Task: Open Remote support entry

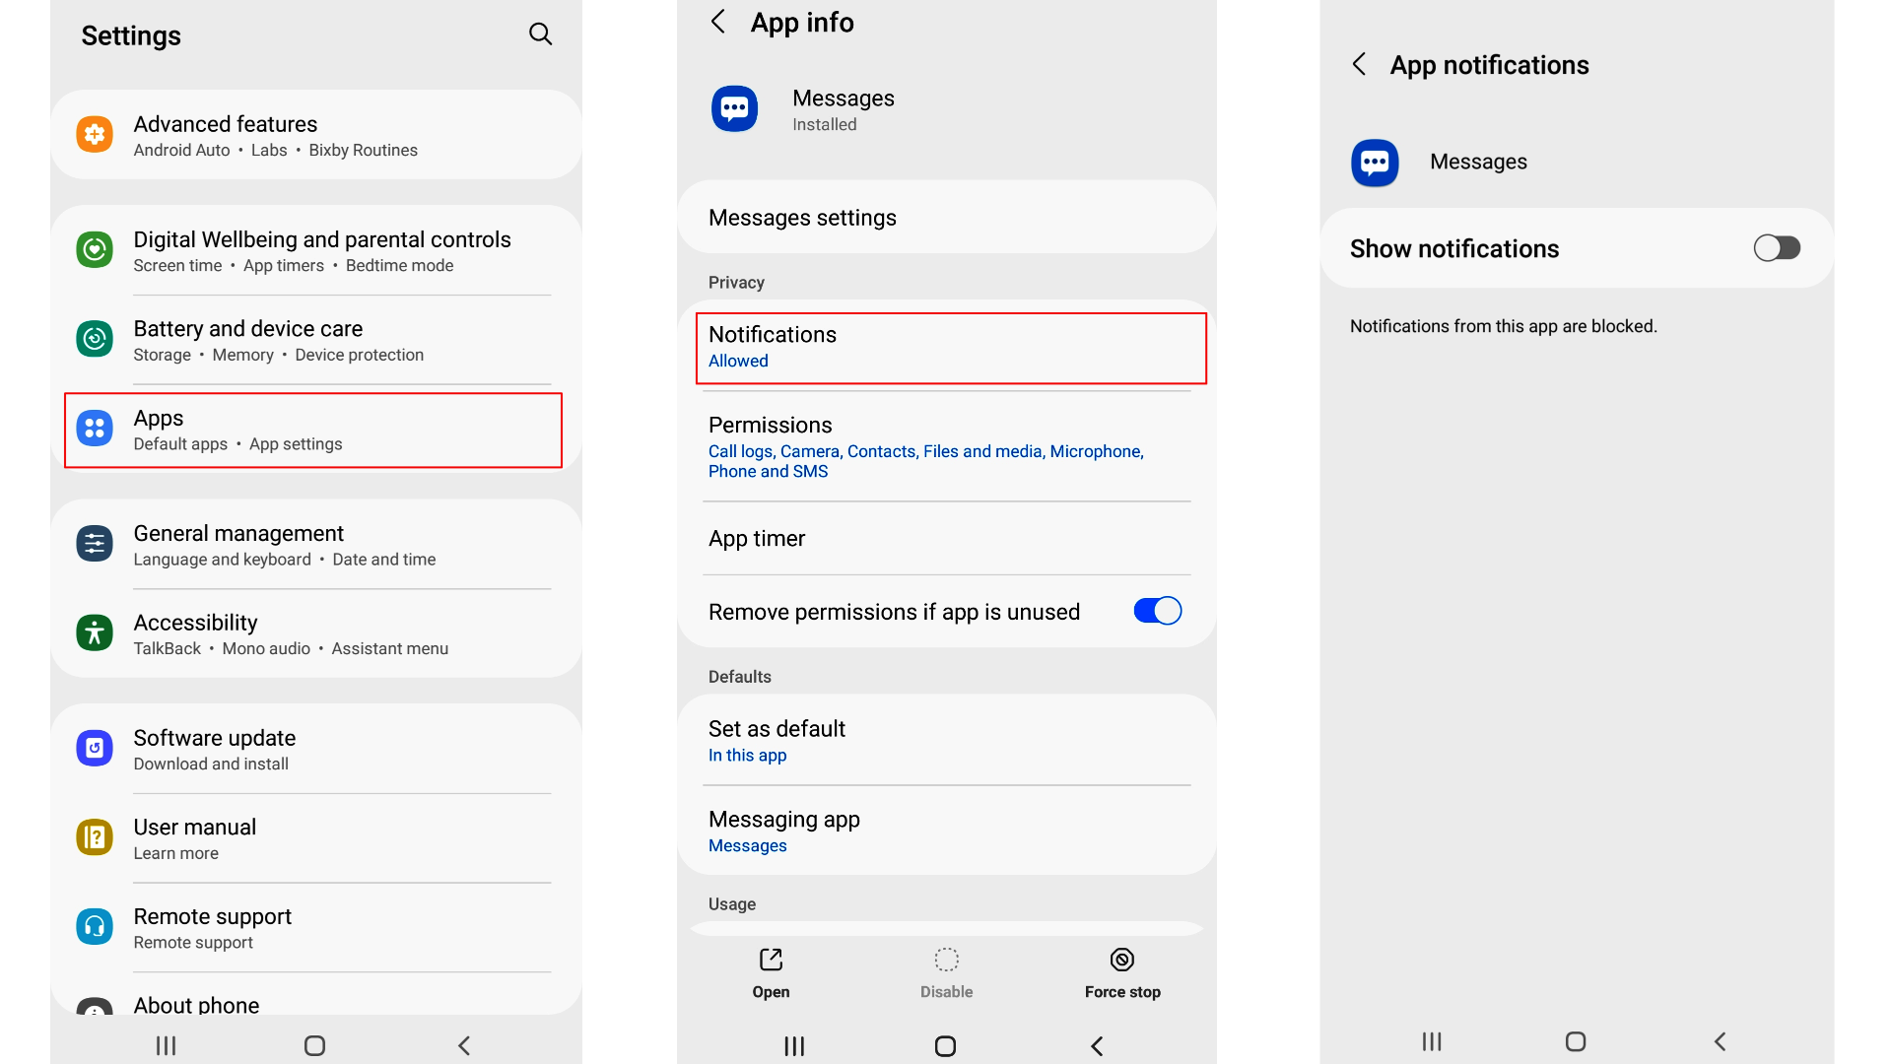Action: (x=315, y=928)
